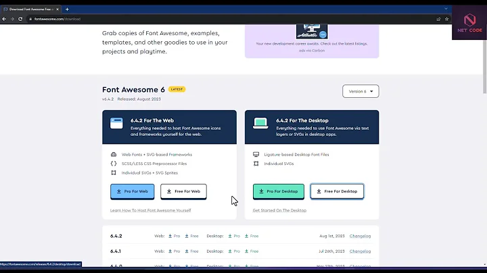Close the Download Font Awesome tab

click(57, 9)
